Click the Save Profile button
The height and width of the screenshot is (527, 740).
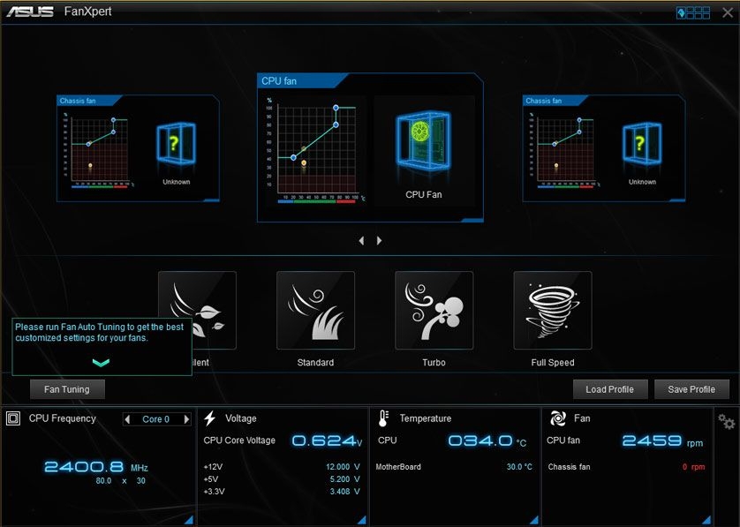click(x=691, y=389)
